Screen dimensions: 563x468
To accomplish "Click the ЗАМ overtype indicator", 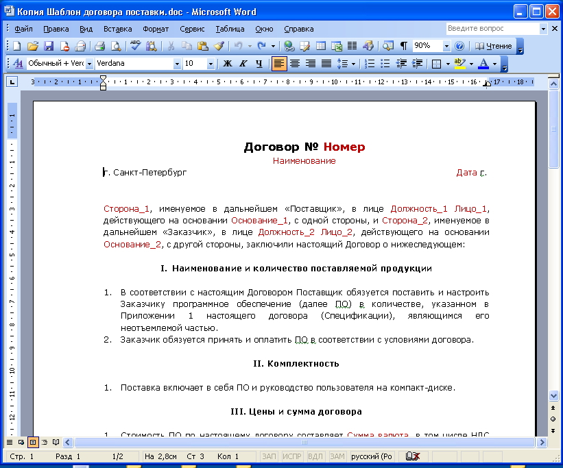I will click(x=337, y=456).
